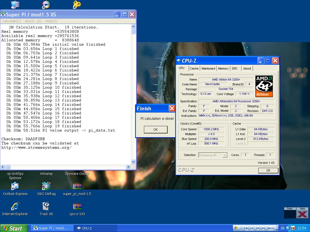
Task: Click the Core Speed value 1000.2 MHz
Action: pos(211,129)
